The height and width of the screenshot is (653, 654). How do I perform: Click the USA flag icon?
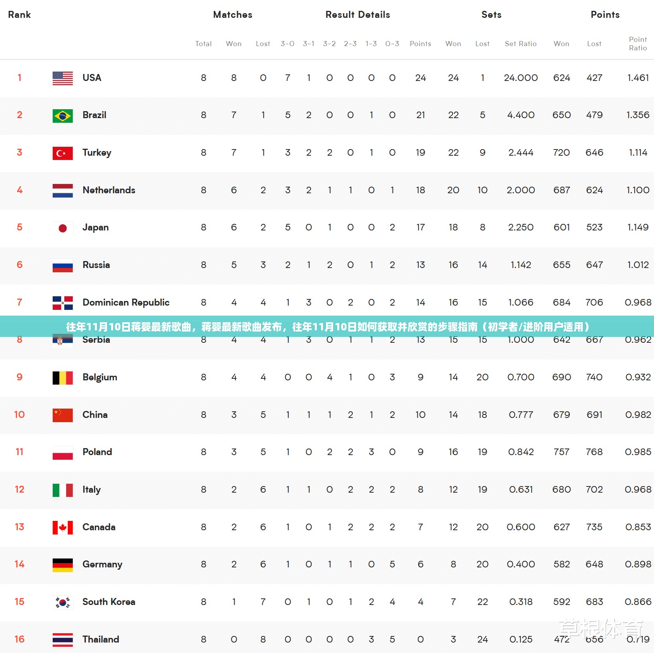[62, 78]
